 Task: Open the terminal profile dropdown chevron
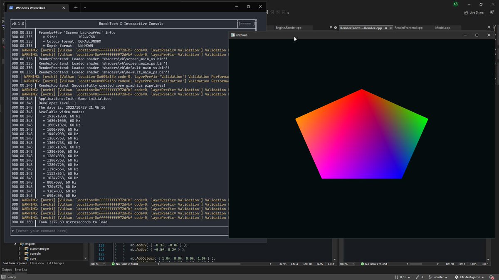[85, 7]
